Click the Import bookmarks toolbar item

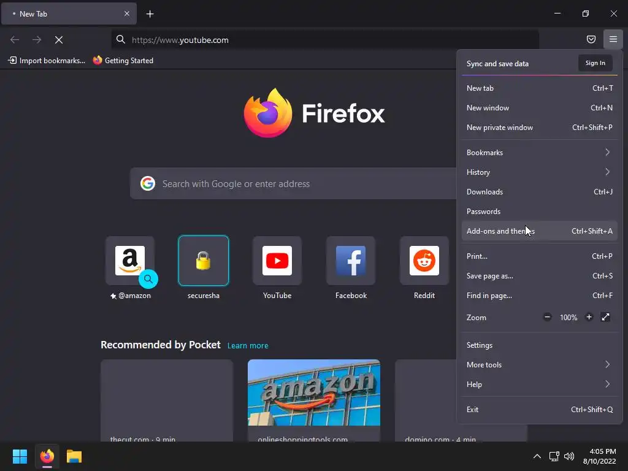pyautogui.click(x=47, y=61)
